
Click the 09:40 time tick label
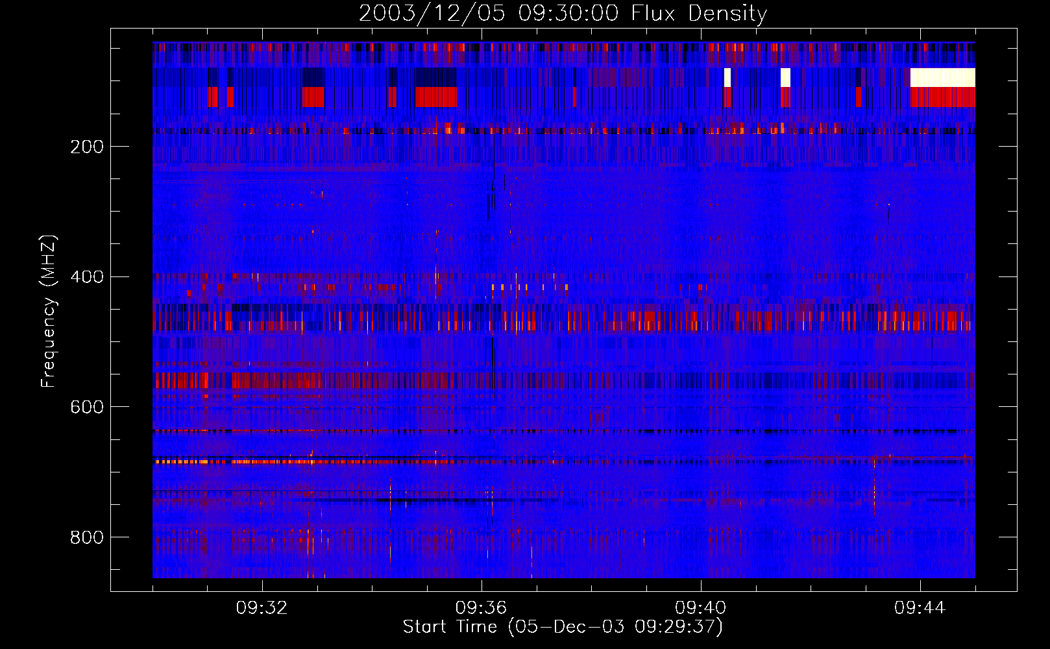tap(701, 608)
